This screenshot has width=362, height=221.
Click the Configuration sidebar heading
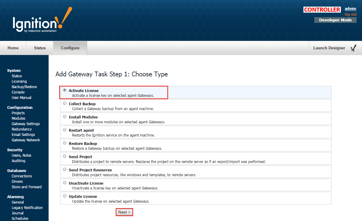pyautogui.click(x=20, y=108)
